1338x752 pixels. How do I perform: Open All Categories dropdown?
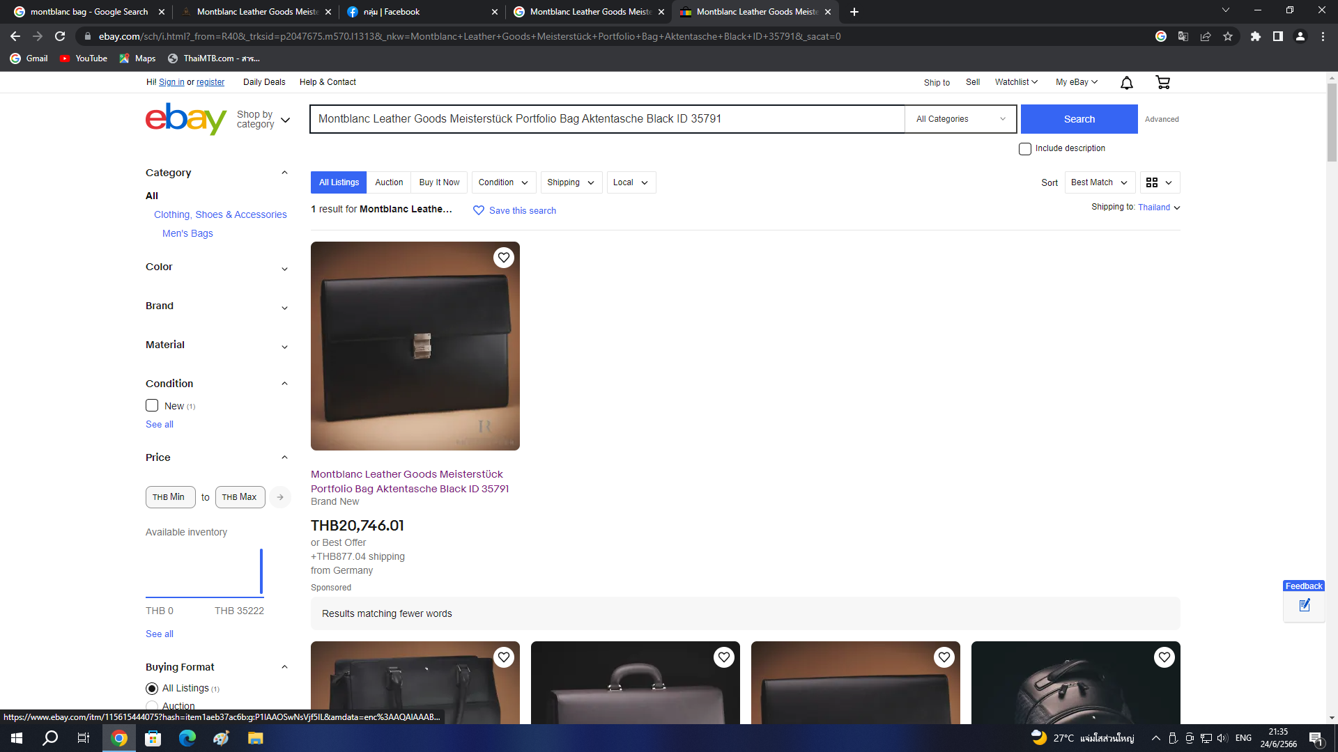[960, 119]
